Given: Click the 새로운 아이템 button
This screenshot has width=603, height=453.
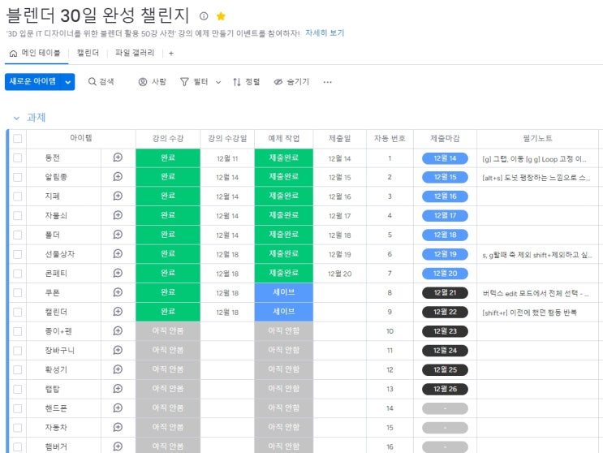Looking at the screenshot, I should click(32, 82).
